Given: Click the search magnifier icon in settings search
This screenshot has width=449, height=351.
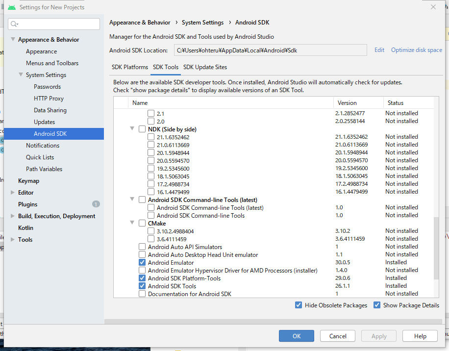Looking at the screenshot, I should pos(14,24).
